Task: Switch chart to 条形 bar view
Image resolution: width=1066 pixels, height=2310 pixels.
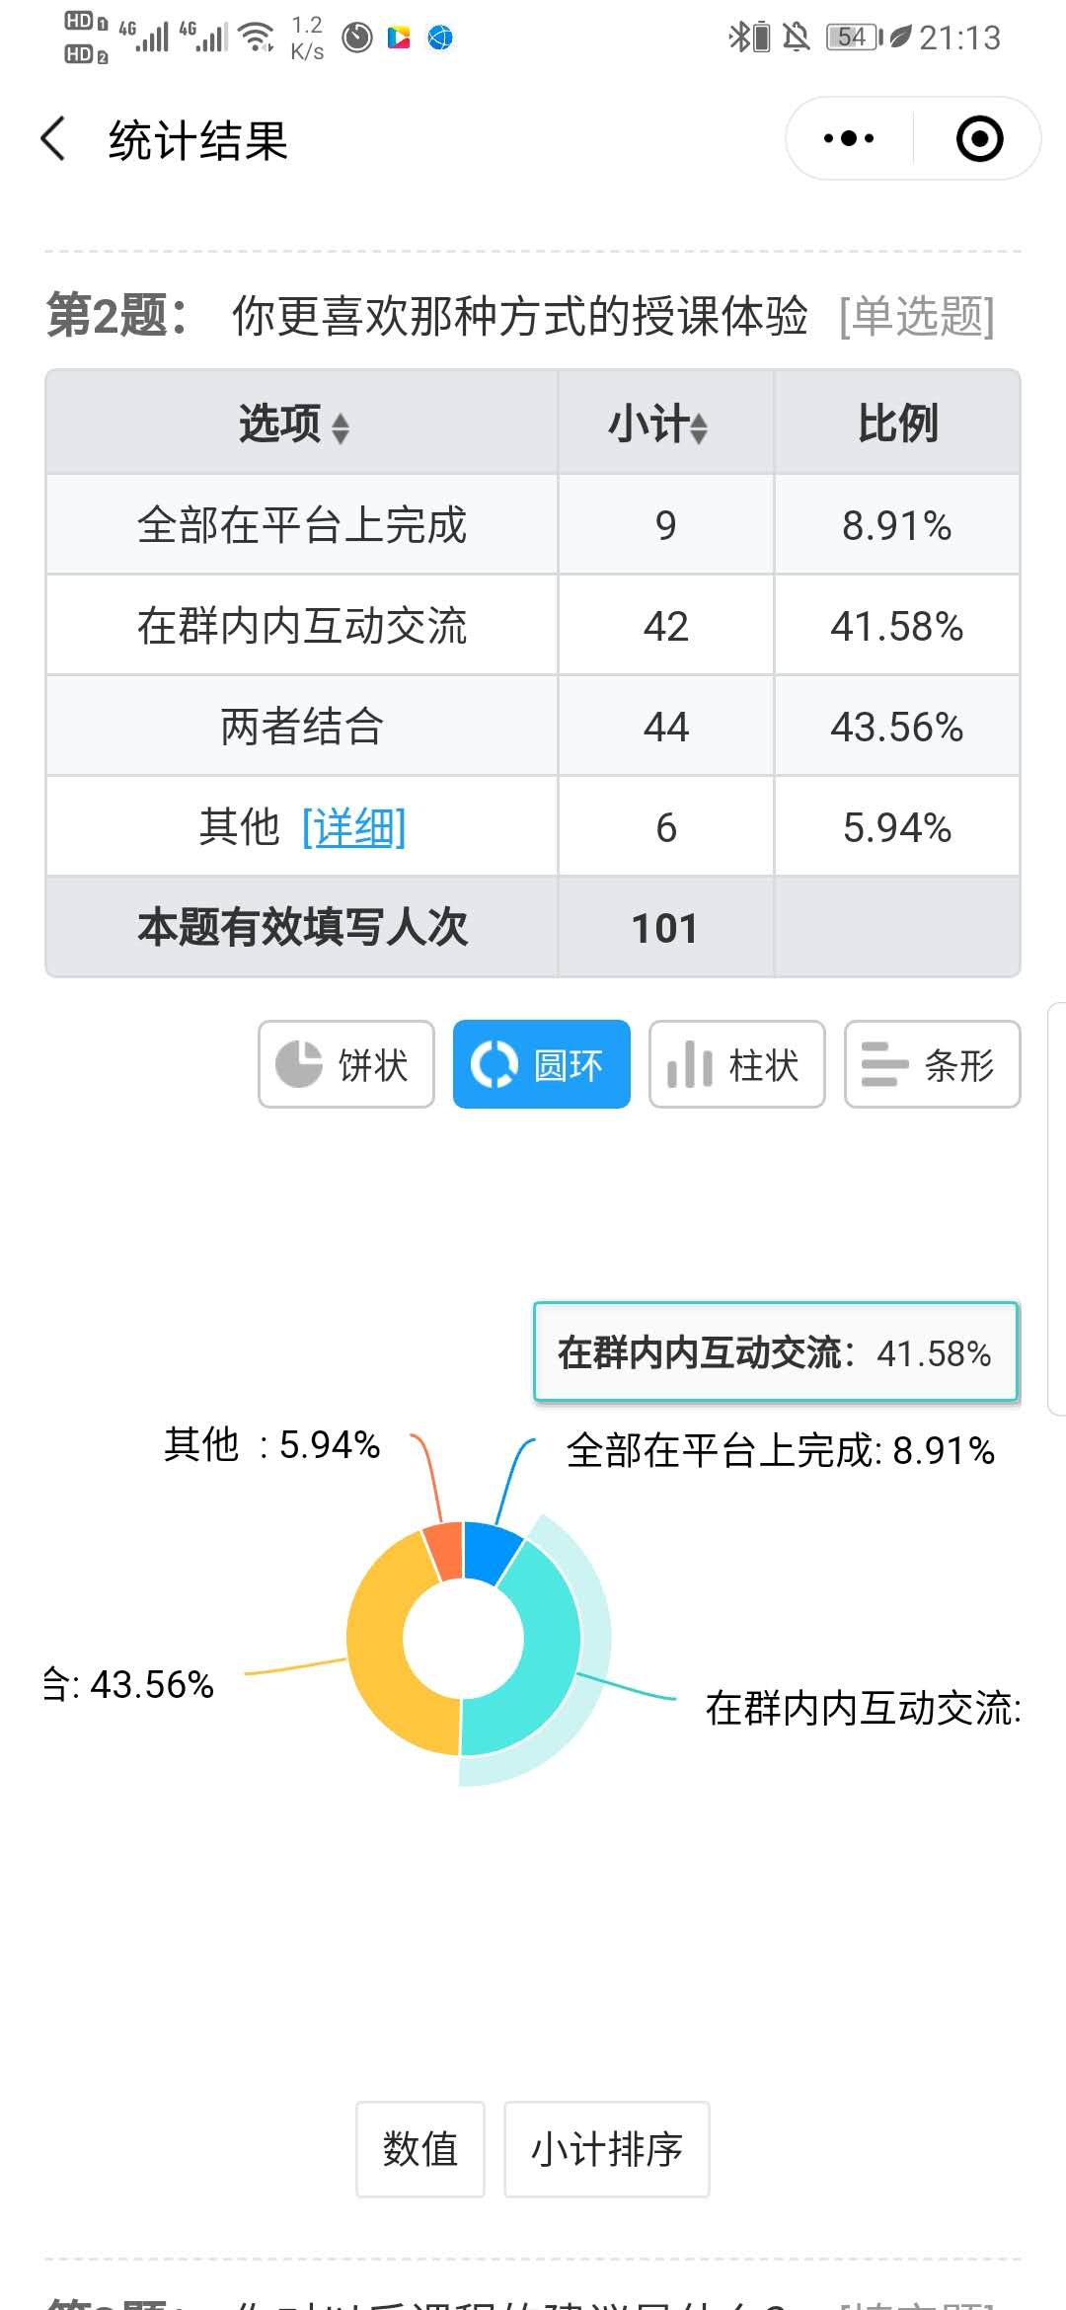Action: (932, 1064)
